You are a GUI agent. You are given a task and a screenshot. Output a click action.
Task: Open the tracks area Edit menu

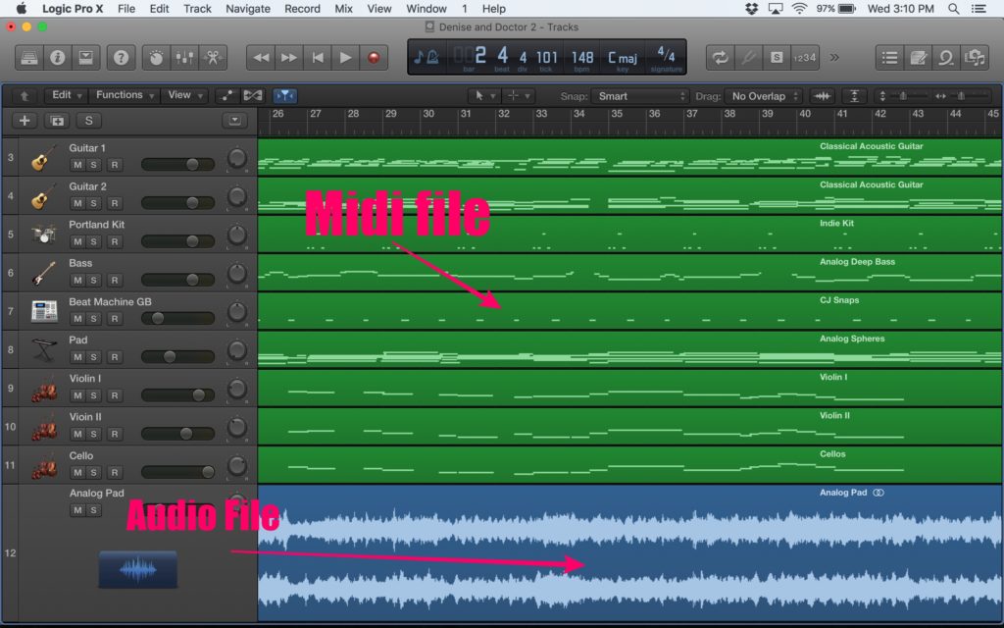pos(66,95)
